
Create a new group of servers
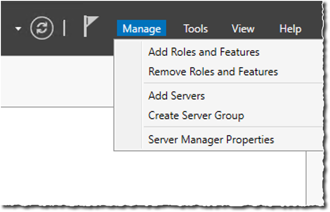(x=196, y=115)
